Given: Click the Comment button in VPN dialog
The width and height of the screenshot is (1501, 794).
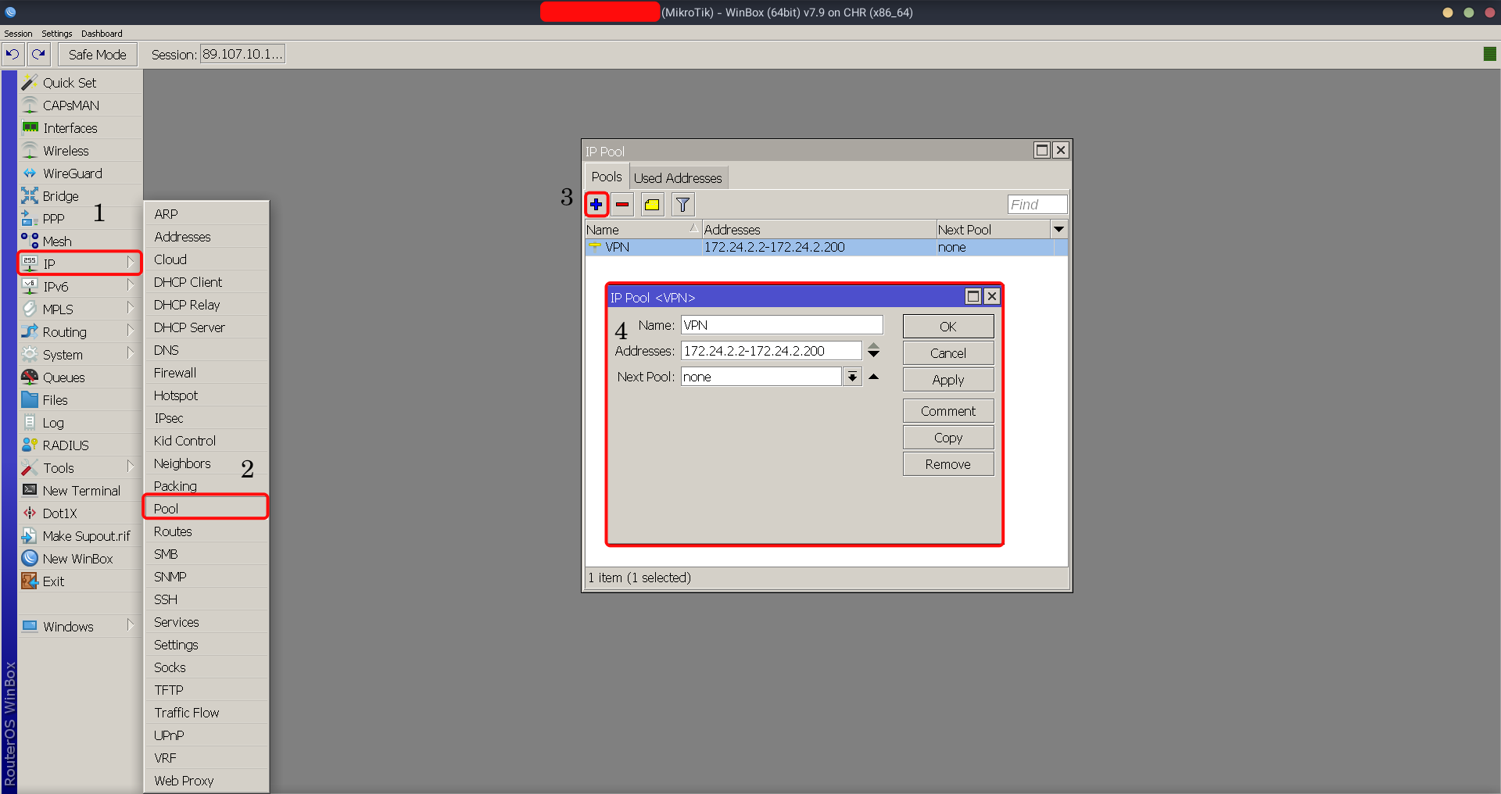Looking at the screenshot, I should (x=948, y=411).
